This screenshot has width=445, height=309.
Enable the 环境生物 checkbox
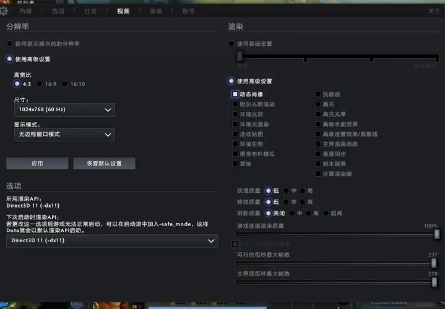pos(235,144)
